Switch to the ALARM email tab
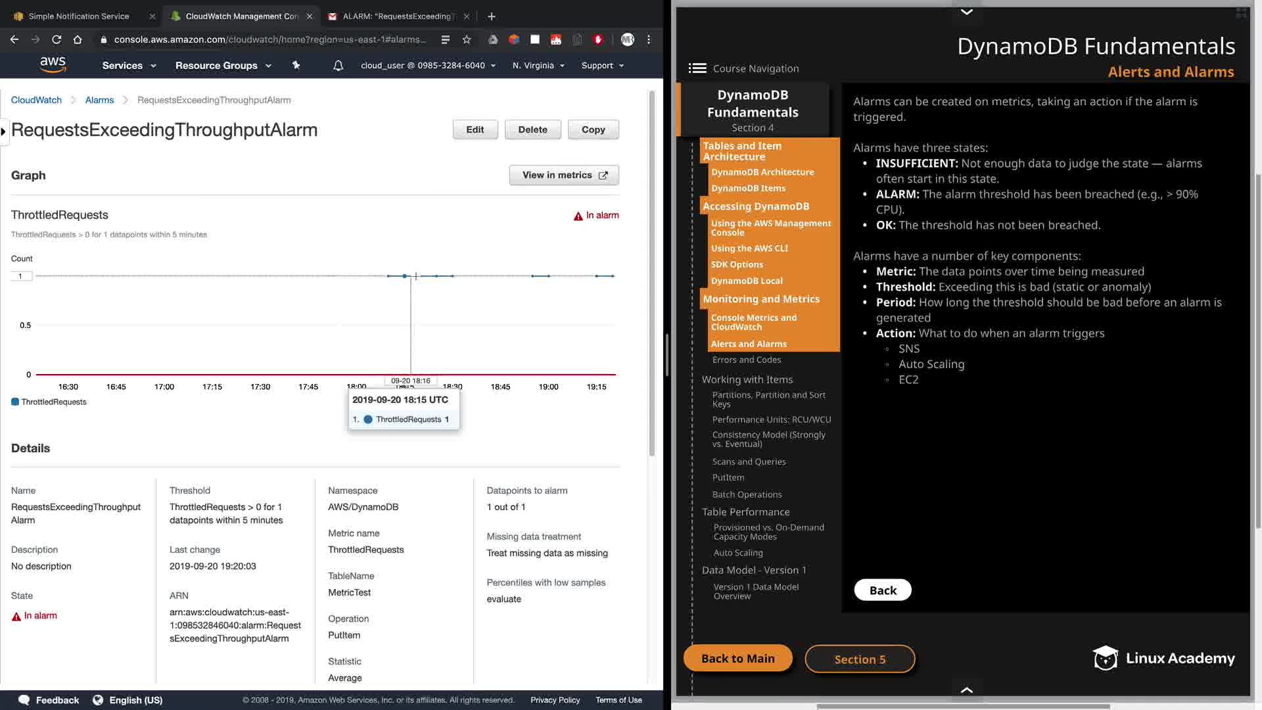This screenshot has height=710, width=1262. point(396,16)
